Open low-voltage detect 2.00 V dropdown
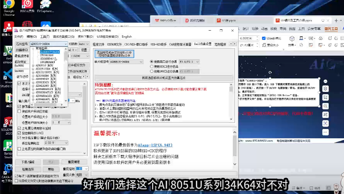Viewport: 344px width, 194px height. point(56,143)
